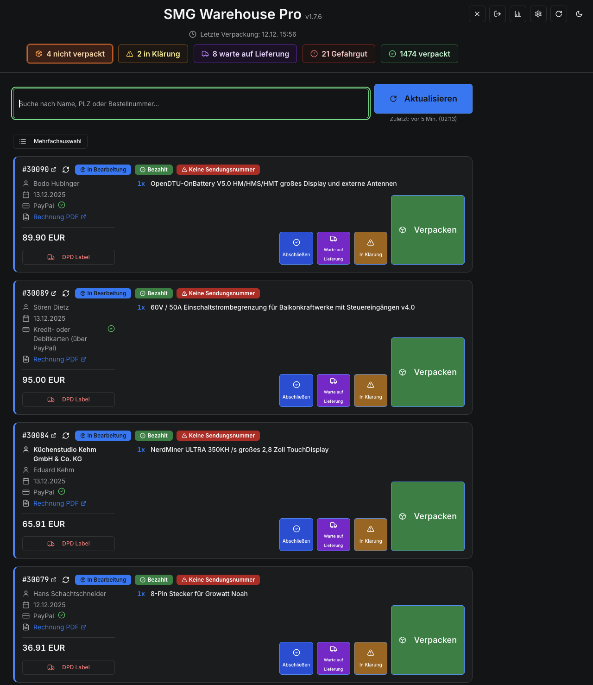Show the '8 warte auf Lieferung' tab
The width and height of the screenshot is (593, 685).
pyautogui.click(x=245, y=54)
